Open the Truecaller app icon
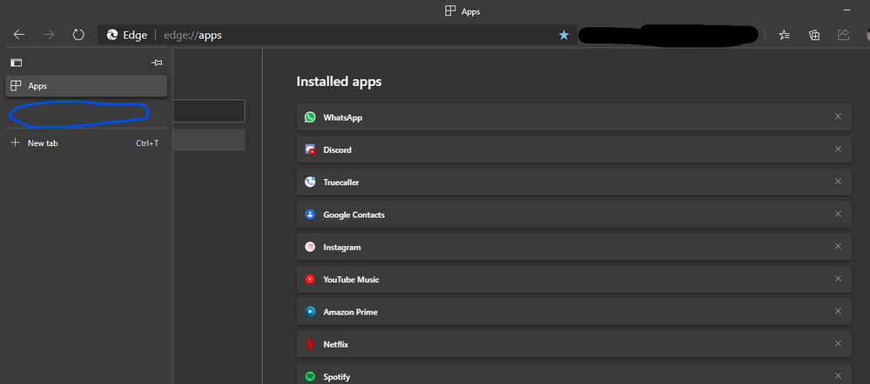This screenshot has height=384, width=870. pyautogui.click(x=310, y=182)
